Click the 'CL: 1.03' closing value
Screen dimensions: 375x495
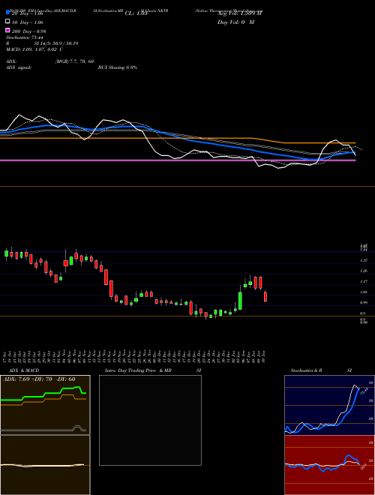[x=136, y=13]
